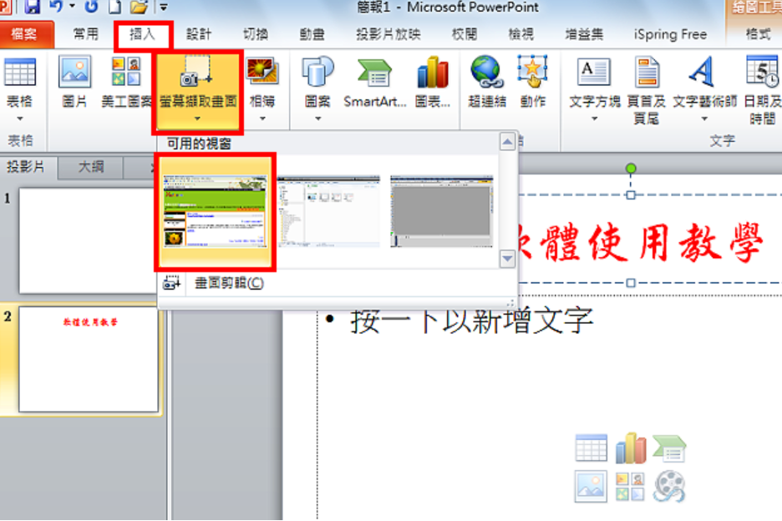This screenshot has height=521, width=782.
Task: Go to the 設計 (Design) tab
Action: (x=199, y=34)
